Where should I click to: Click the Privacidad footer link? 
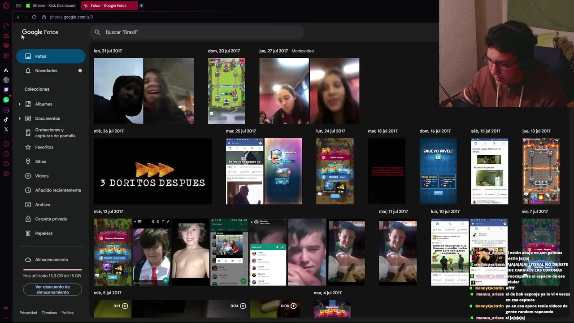coord(28,313)
